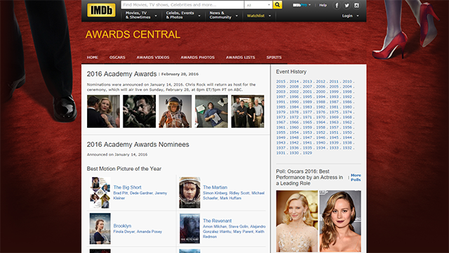Image resolution: width=449 pixels, height=253 pixels.
Task: Select 2004 in Event History
Action: [347, 86]
